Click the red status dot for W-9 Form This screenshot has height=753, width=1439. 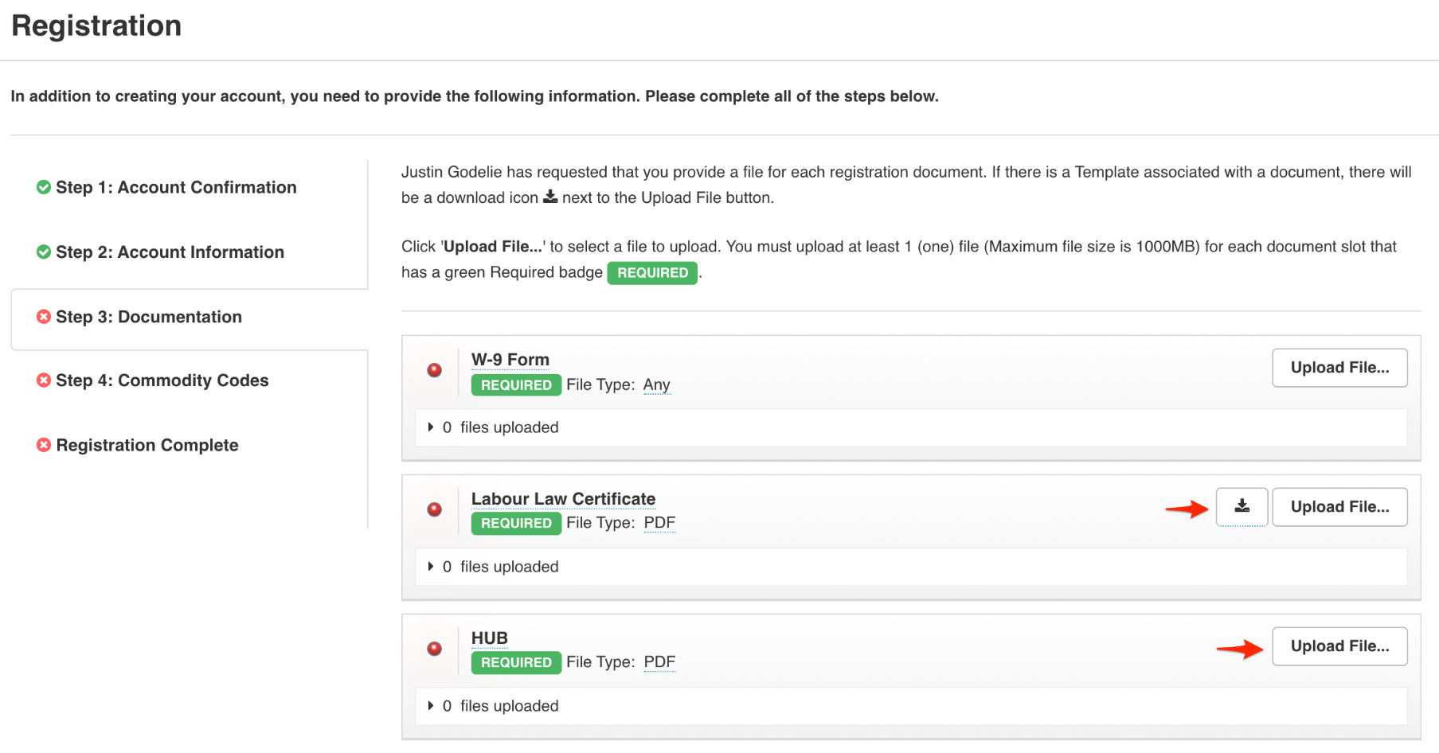[435, 370]
